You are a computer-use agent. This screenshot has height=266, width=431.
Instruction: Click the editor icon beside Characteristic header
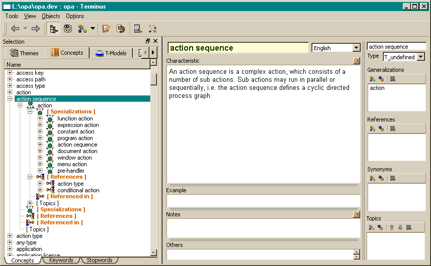[357, 61]
